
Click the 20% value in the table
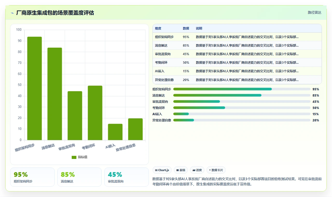186,80
